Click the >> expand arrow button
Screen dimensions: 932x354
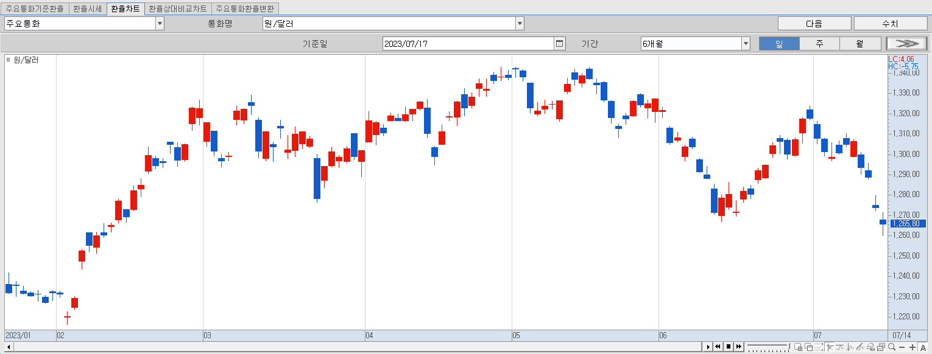(x=907, y=43)
